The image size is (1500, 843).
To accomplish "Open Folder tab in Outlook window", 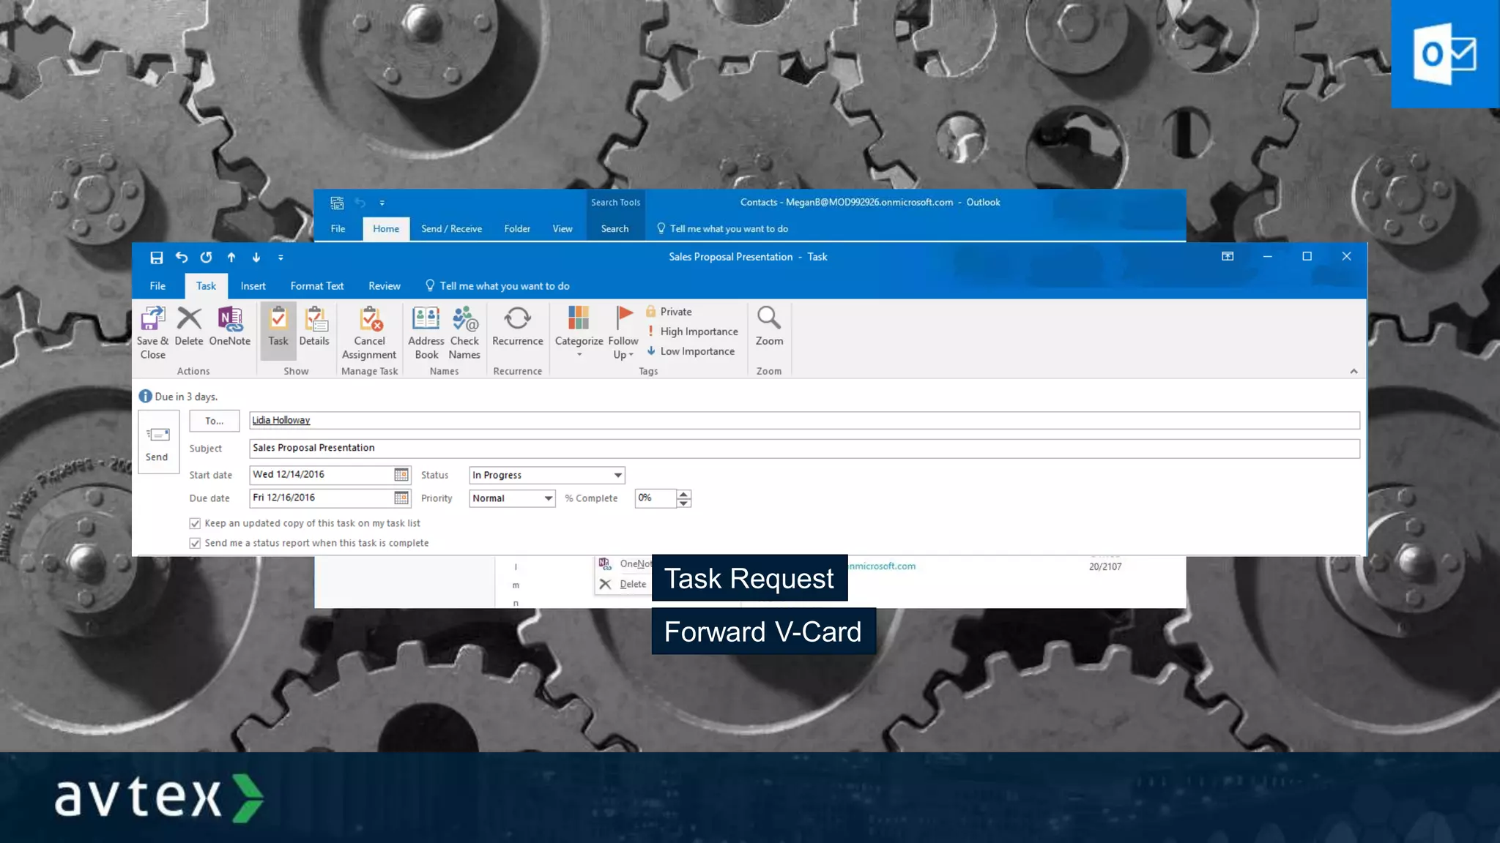I will tap(517, 229).
